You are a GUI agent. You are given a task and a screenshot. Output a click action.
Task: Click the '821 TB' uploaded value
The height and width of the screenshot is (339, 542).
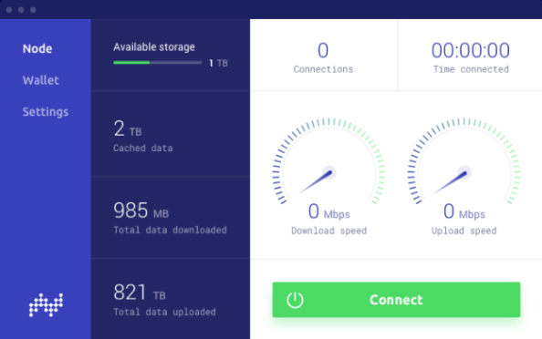140,292
